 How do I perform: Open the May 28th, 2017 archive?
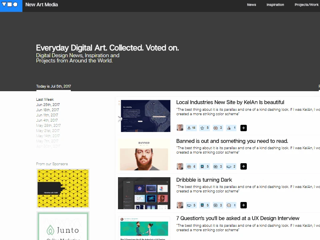coord(48,126)
